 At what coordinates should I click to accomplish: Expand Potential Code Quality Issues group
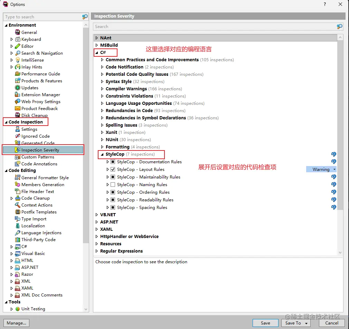[x=102, y=74]
